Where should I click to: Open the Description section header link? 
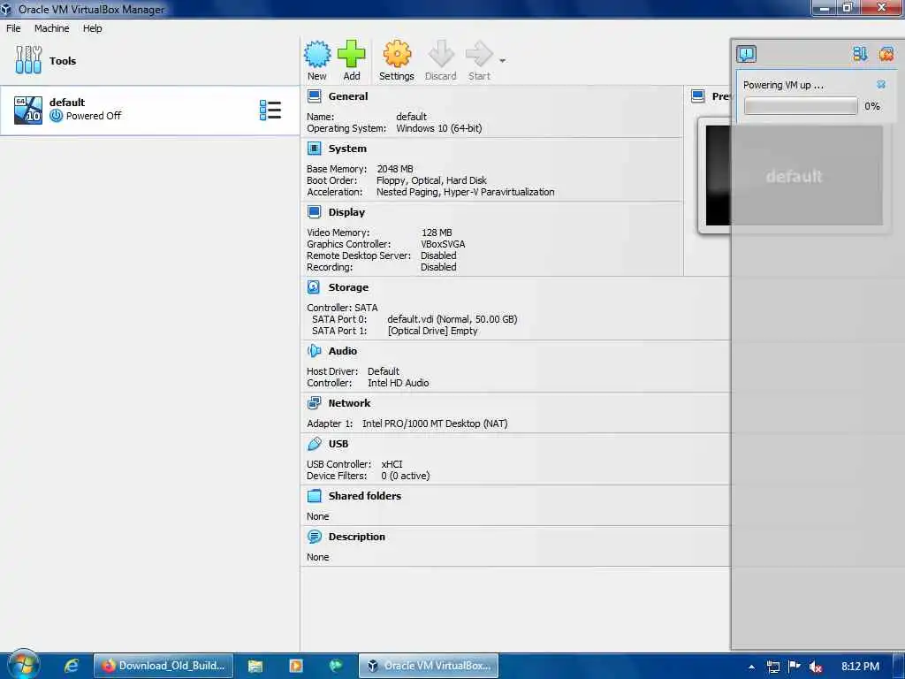[357, 537]
